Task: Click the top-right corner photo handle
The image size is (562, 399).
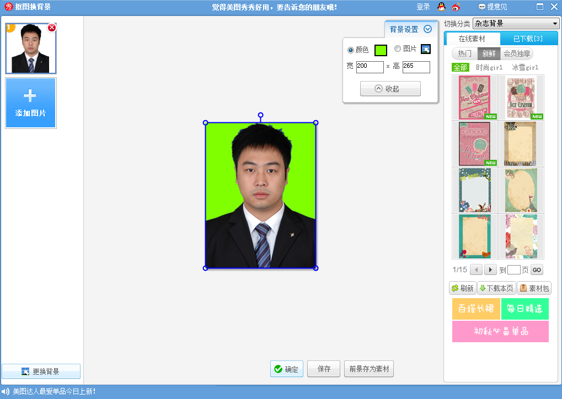Action: (x=316, y=123)
